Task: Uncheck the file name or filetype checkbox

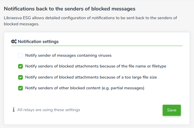Action: [x=20, y=66]
